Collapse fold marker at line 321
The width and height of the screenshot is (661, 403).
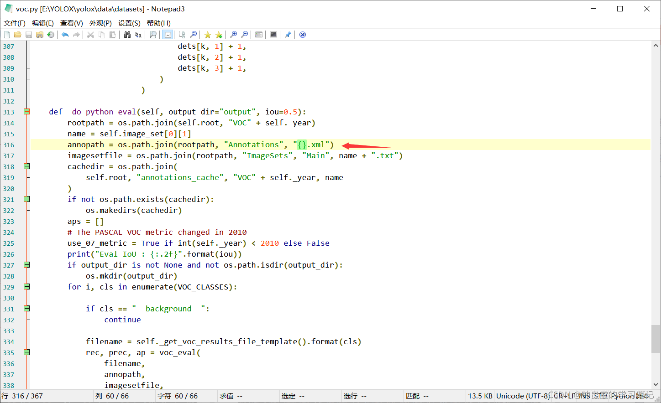click(x=27, y=199)
